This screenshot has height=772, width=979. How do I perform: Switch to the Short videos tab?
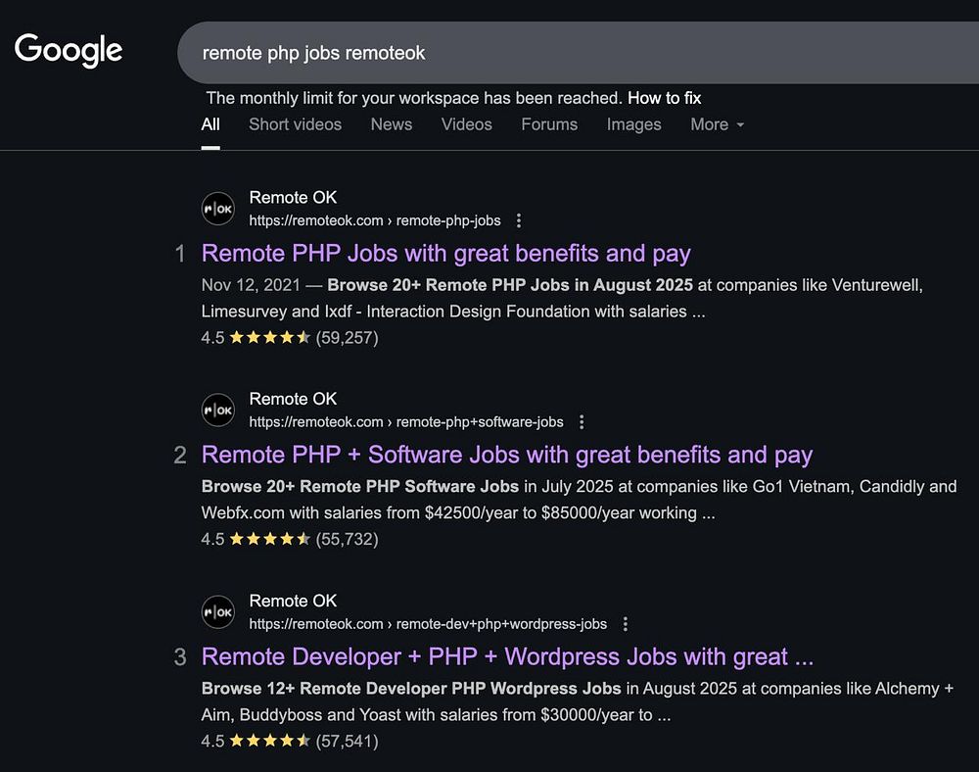point(295,124)
